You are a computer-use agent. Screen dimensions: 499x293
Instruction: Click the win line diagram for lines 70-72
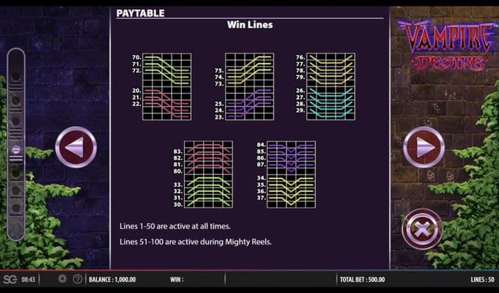click(166, 70)
